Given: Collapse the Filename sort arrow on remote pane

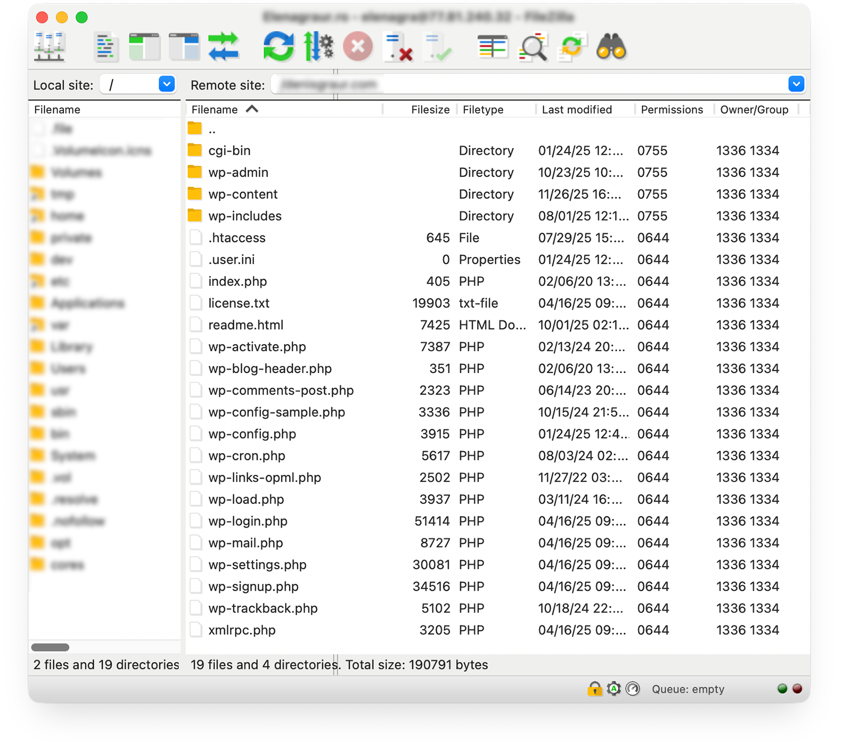Looking at the screenshot, I should pos(253,109).
